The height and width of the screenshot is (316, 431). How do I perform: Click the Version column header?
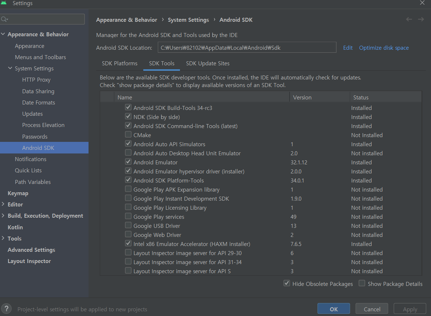point(320,97)
